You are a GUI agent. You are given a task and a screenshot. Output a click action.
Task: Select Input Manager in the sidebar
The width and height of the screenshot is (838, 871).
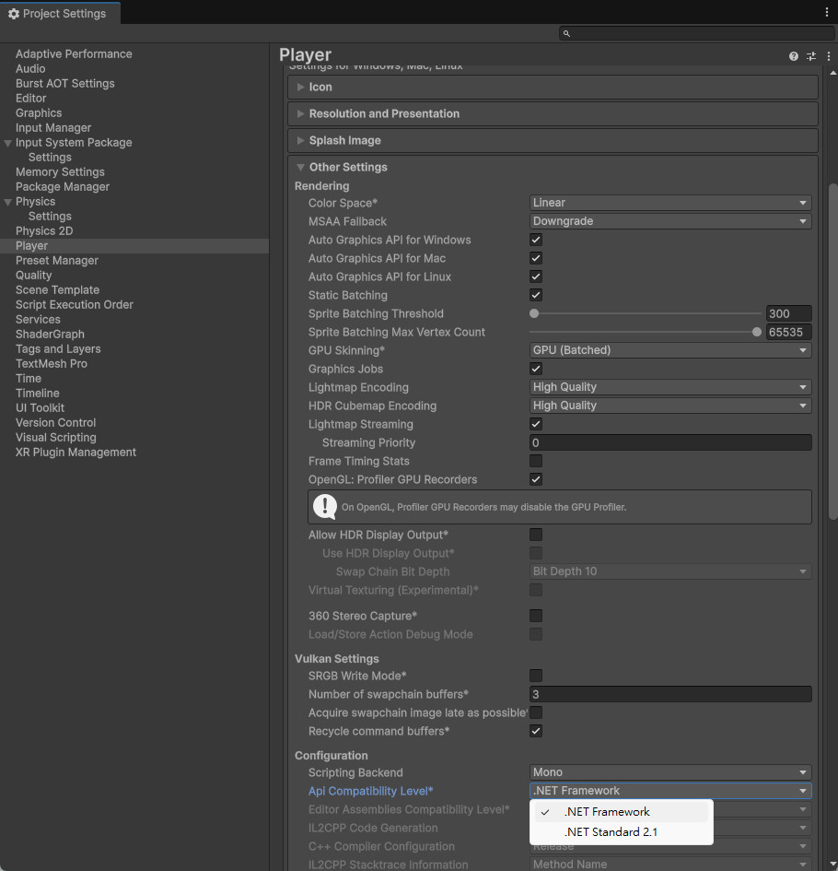coord(53,128)
